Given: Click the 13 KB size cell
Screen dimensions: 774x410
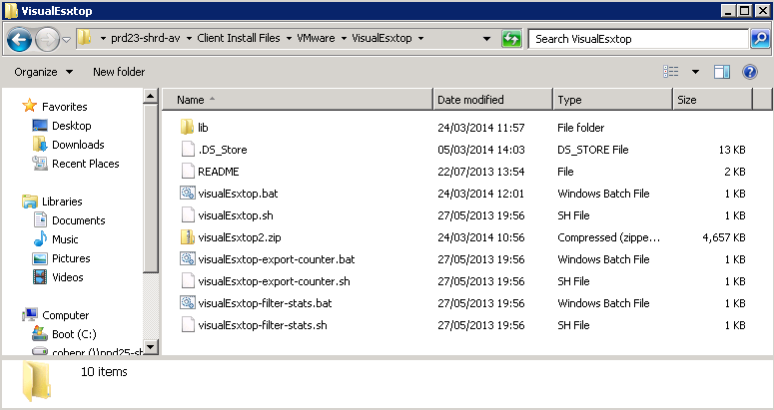Looking at the screenshot, I should [732, 150].
